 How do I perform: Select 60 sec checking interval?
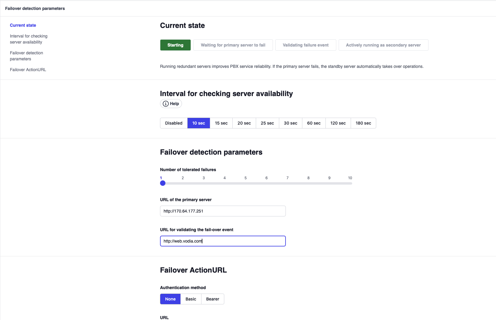(314, 123)
